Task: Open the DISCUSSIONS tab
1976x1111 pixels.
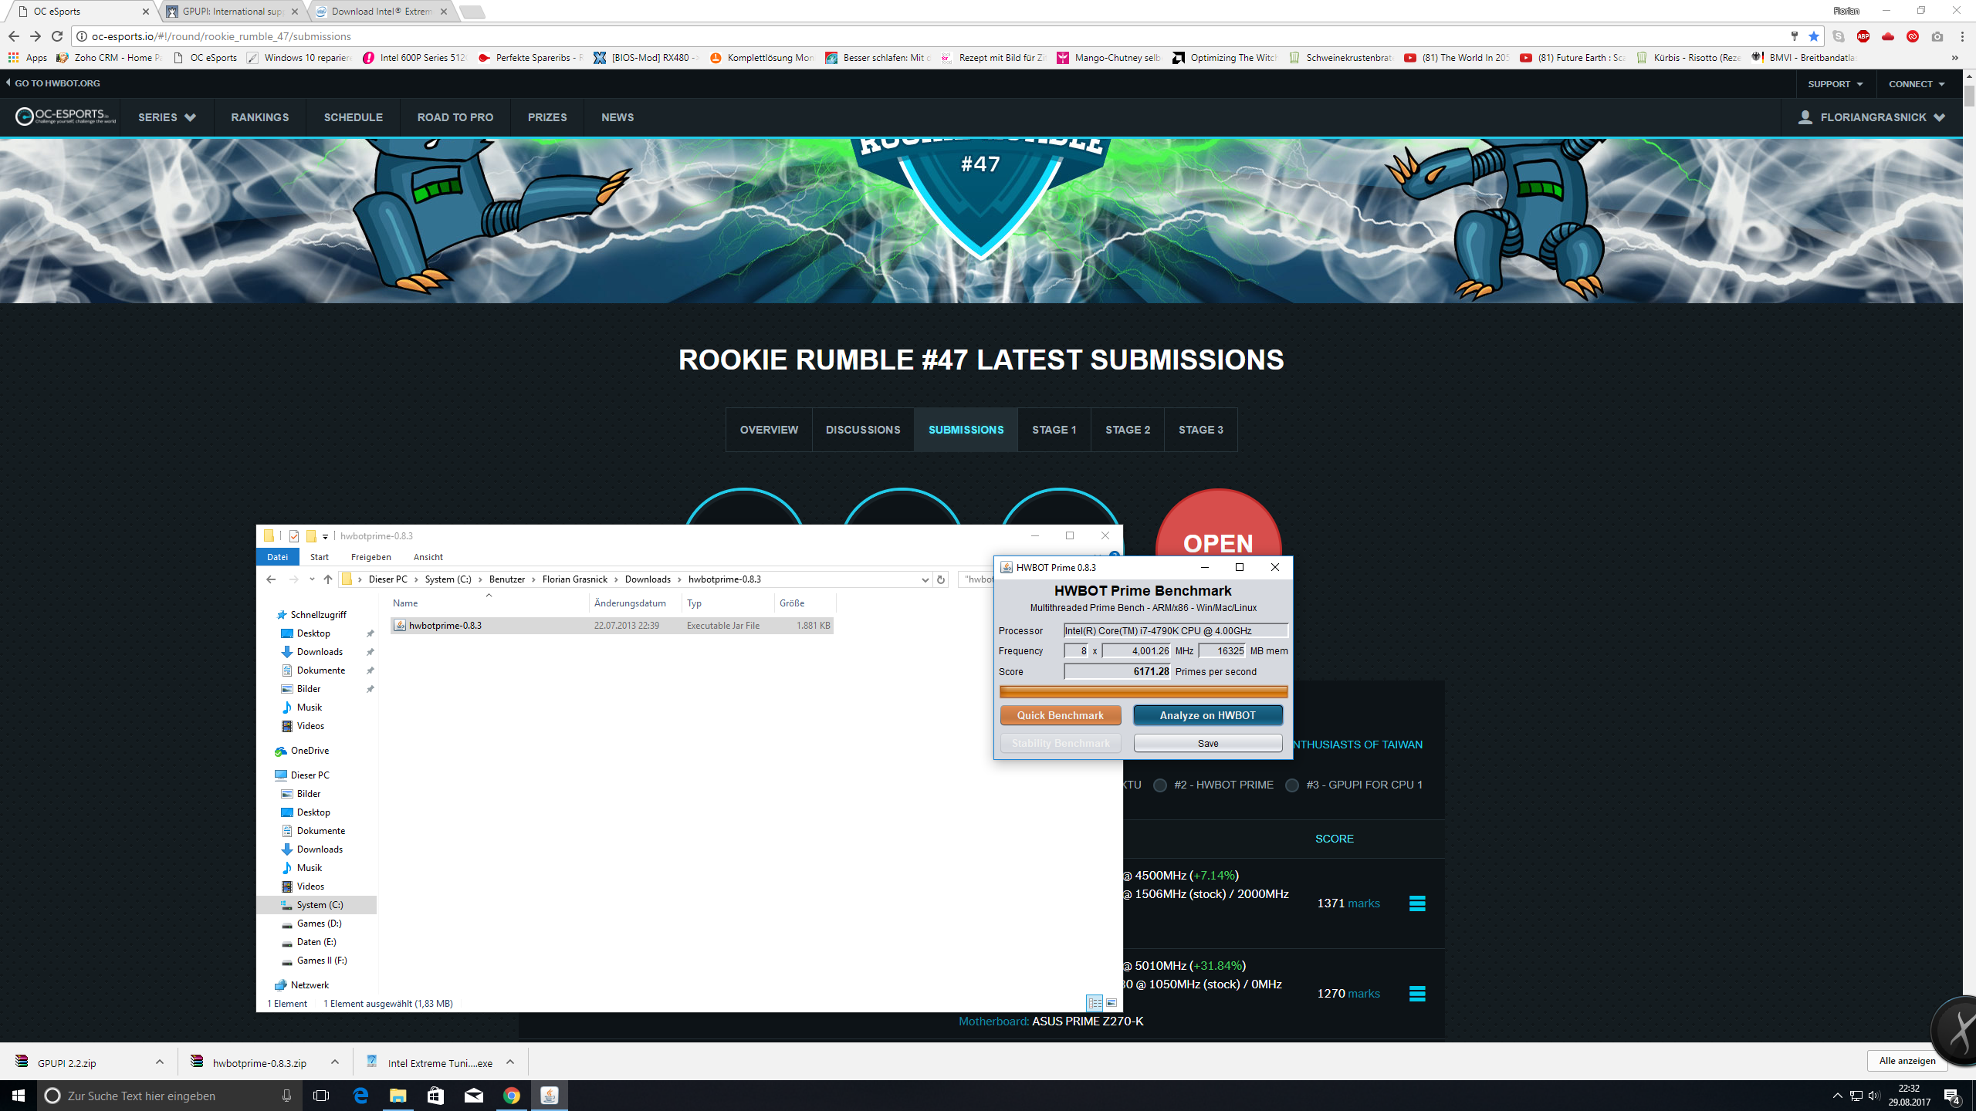Action: point(863,430)
